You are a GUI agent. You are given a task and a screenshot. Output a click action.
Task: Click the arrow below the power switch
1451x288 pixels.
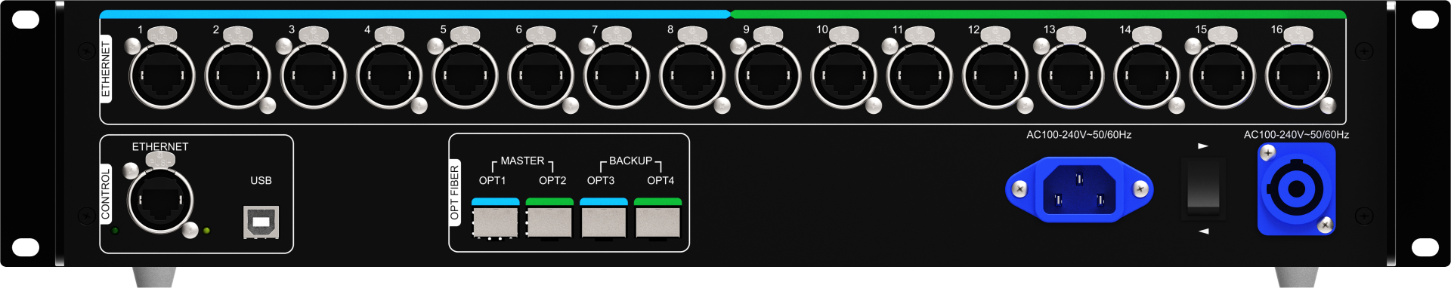[1203, 231]
